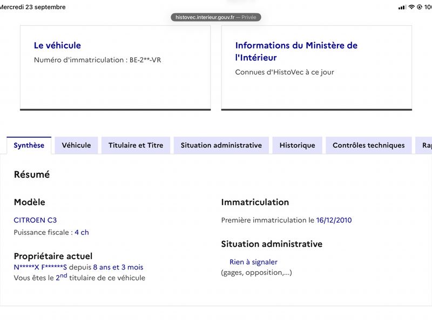Tap the date Mercredi 23 septembre in status bar
The height and width of the screenshot is (324, 432).
point(32,7)
